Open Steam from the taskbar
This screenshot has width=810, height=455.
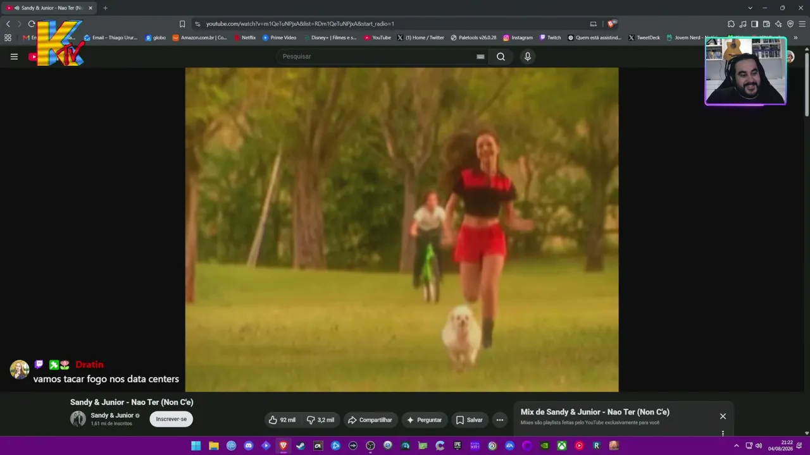[x=301, y=446]
